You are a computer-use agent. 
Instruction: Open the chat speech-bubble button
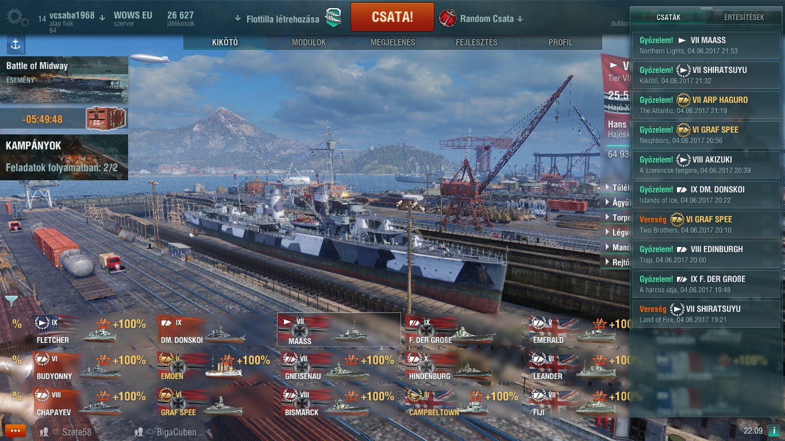15,431
